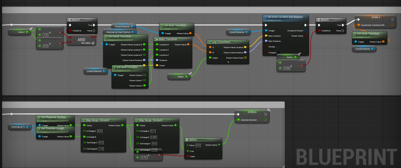Uncheck the Sweep checkbox
Viewport: 401px width, 168px height.
click(277, 47)
